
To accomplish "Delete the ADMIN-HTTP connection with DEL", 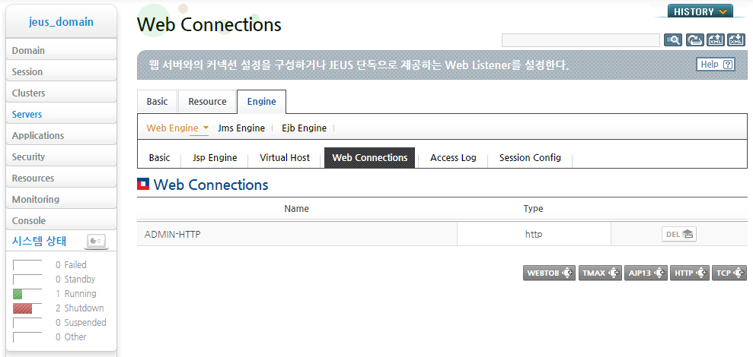I will 679,234.
